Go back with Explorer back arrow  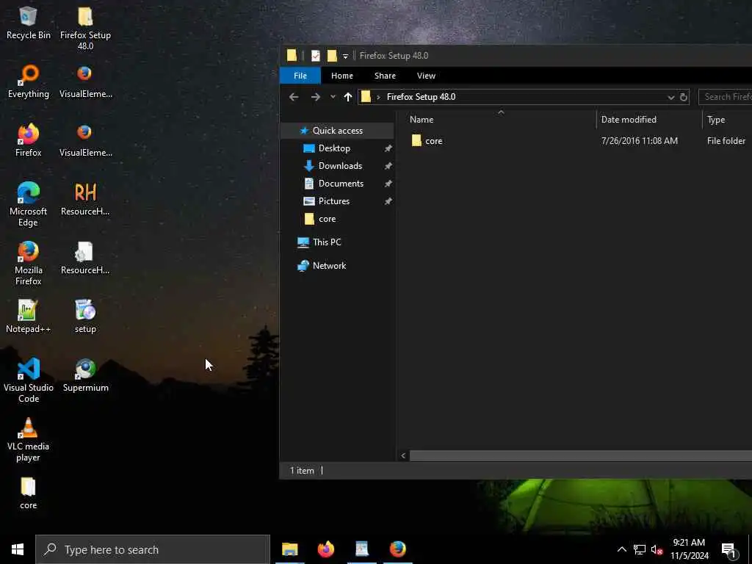[x=294, y=97]
